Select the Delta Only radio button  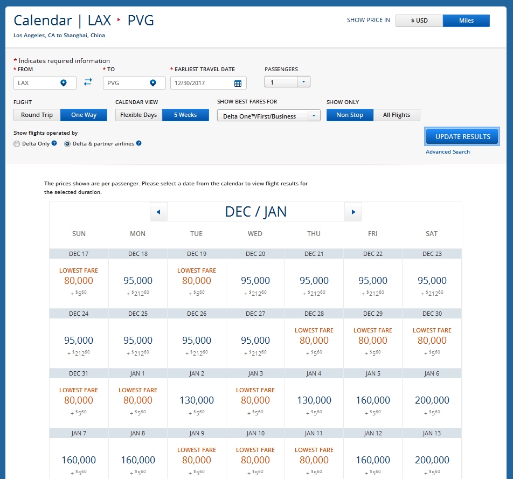17,144
